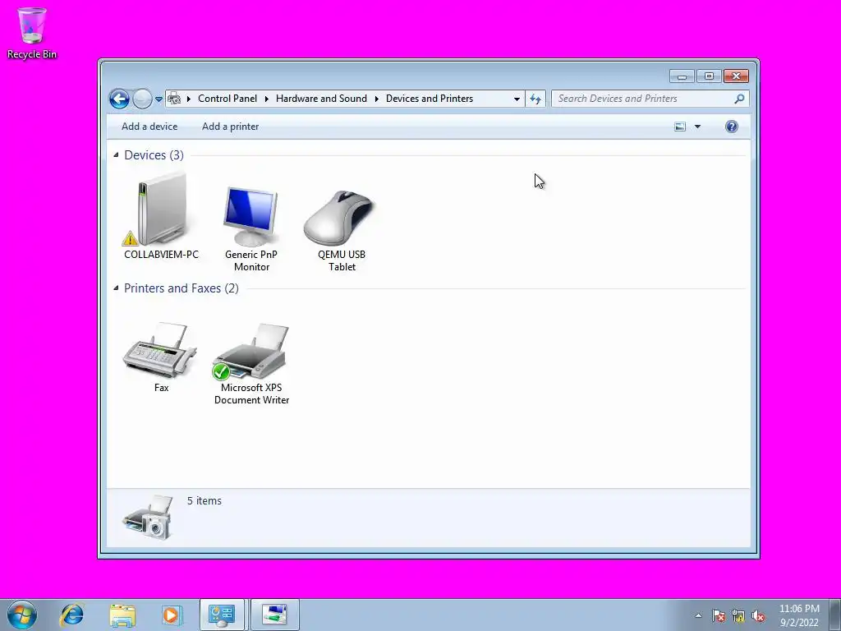Click Control Panel in the breadcrumb
This screenshot has width=841, height=631.
tap(227, 99)
